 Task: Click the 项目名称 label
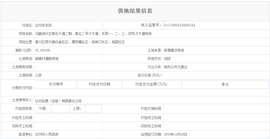pos(26,34)
